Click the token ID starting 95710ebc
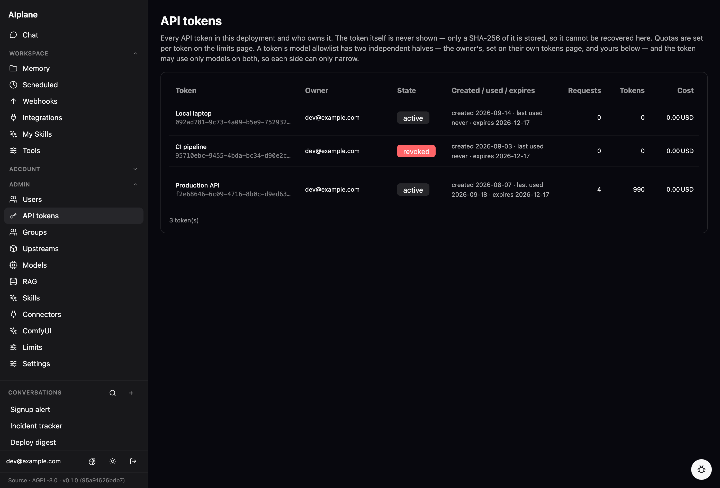 (233, 156)
